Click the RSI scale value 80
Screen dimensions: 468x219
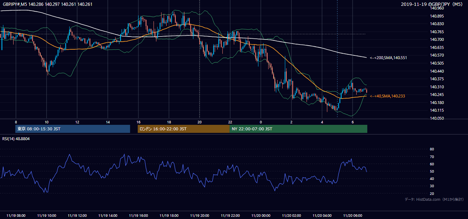tap(432, 149)
